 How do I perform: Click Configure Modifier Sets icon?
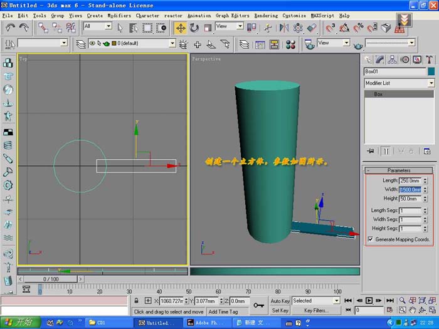coord(427,152)
